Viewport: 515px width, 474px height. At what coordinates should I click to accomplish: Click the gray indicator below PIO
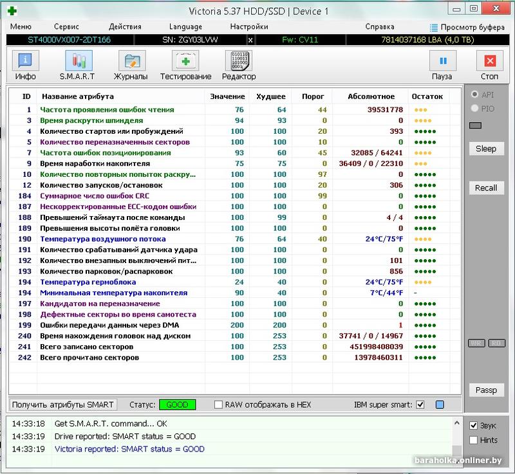(x=475, y=125)
